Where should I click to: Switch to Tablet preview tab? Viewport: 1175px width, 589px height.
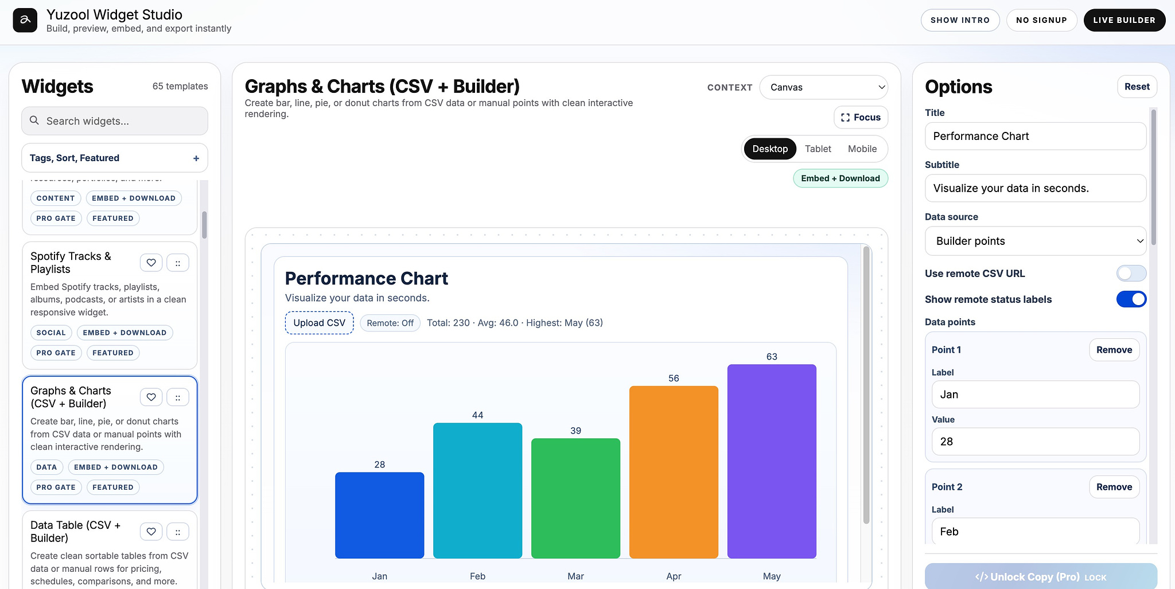tap(818, 149)
